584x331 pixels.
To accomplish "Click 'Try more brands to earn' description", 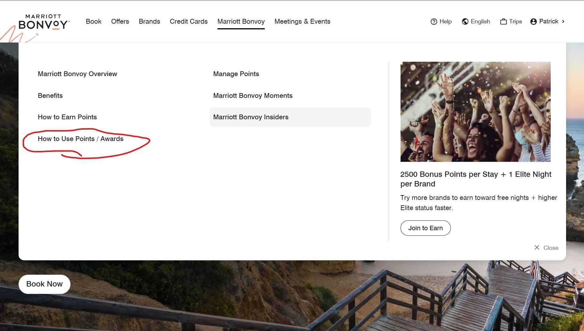I will (x=479, y=203).
